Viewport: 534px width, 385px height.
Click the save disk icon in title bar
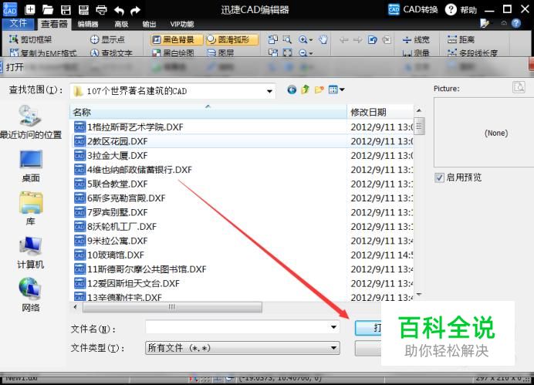click(x=66, y=9)
